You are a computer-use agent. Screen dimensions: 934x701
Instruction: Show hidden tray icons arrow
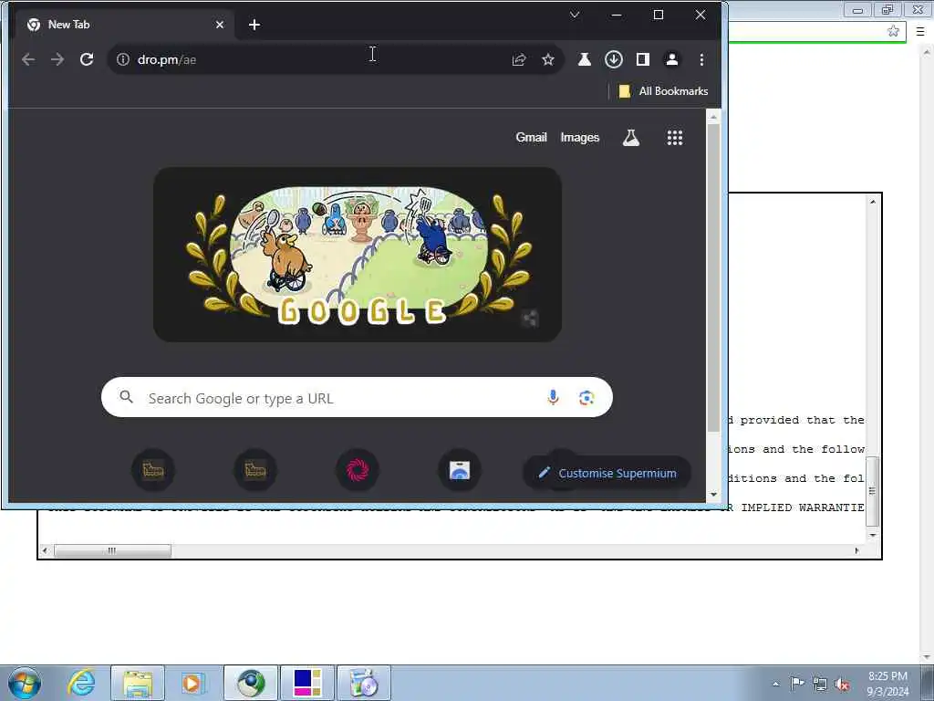(x=775, y=684)
